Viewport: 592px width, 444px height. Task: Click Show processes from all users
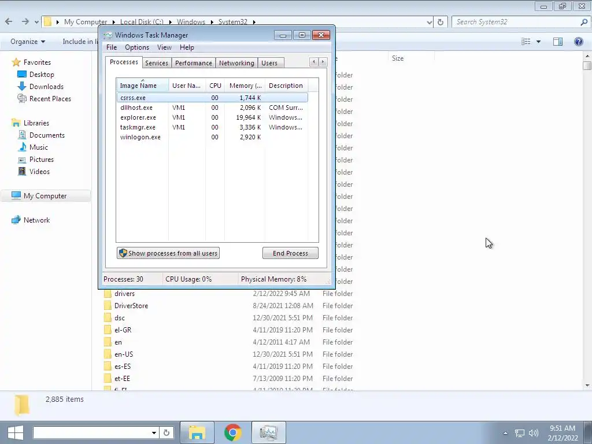pos(168,253)
